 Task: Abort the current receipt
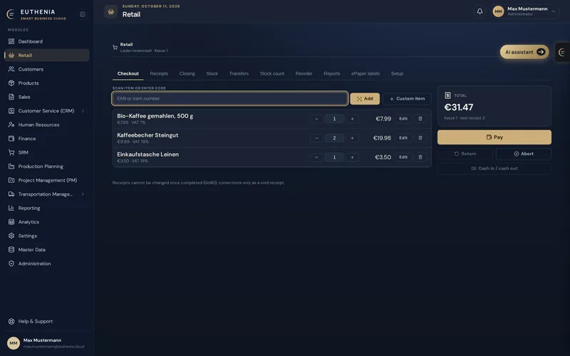coord(524,154)
